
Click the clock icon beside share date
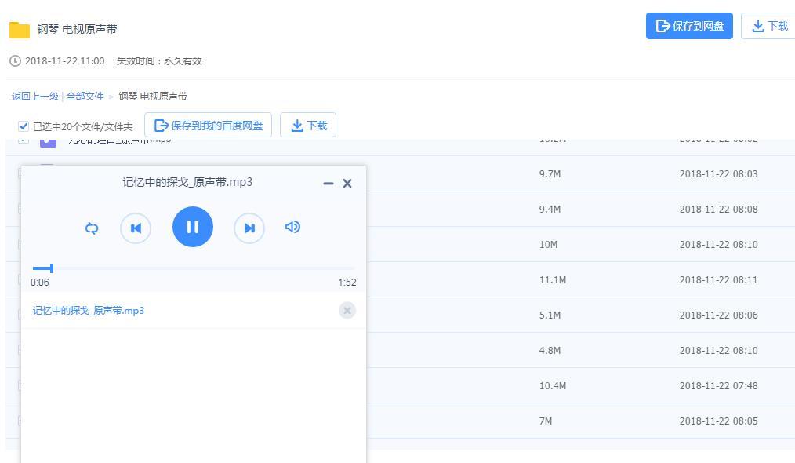pos(15,61)
